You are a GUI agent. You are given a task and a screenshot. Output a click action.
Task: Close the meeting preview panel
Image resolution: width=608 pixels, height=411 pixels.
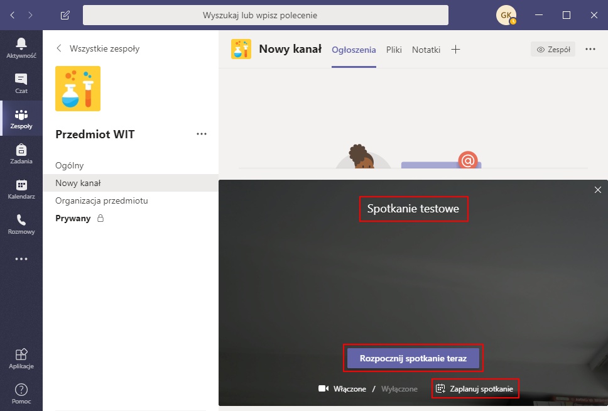coord(598,190)
